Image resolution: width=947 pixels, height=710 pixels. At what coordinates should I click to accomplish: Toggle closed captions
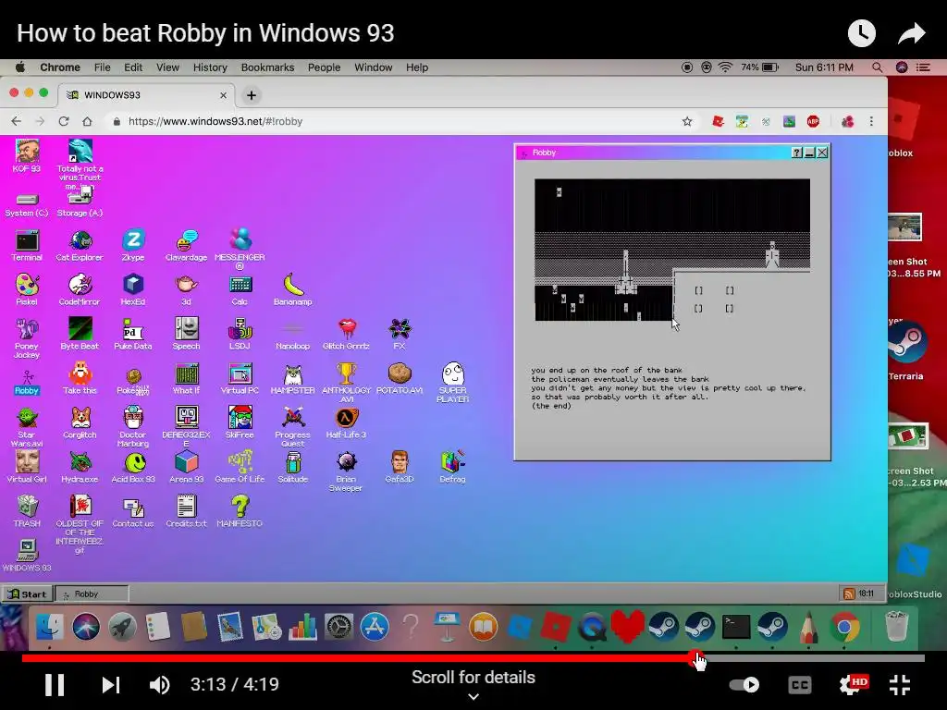pyautogui.click(x=800, y=685)
